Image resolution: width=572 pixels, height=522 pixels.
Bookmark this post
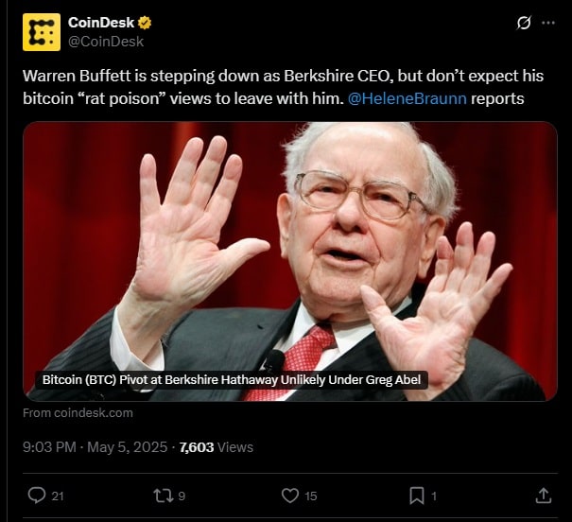point(417,496)
